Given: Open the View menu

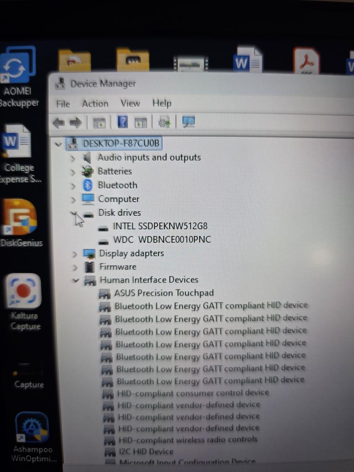Looking at the screenshot, I should 130,103.
